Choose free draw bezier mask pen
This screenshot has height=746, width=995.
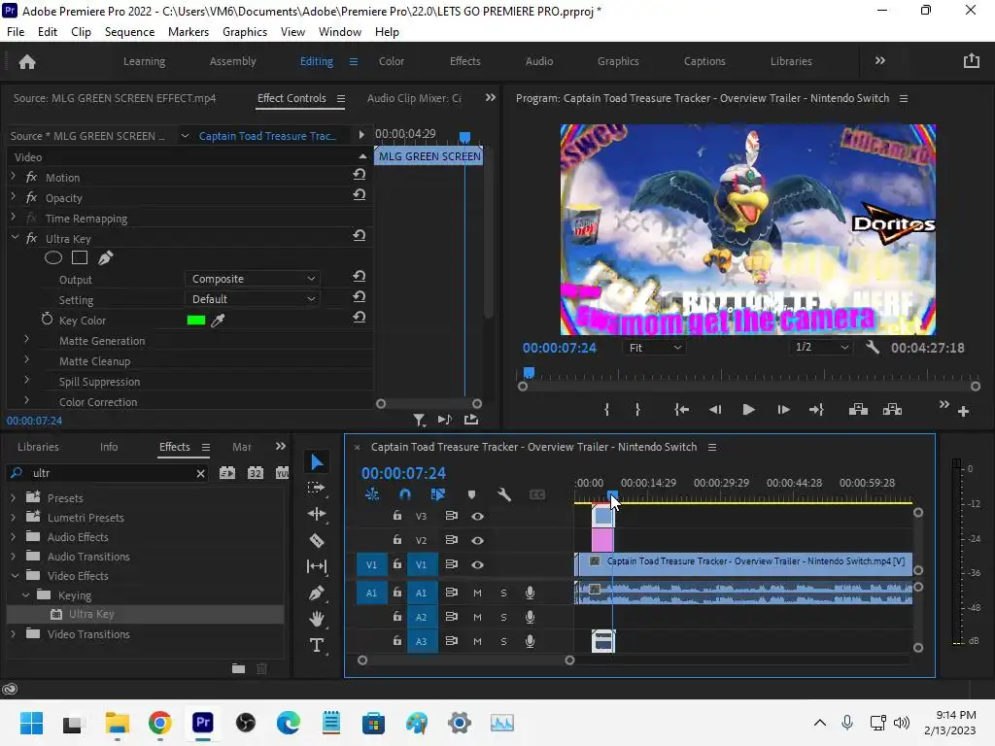coord(105,257)
